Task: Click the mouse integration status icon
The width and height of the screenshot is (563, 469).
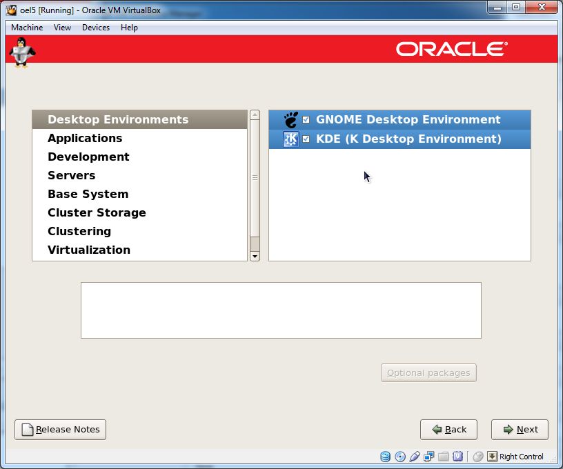Action: 478,457
